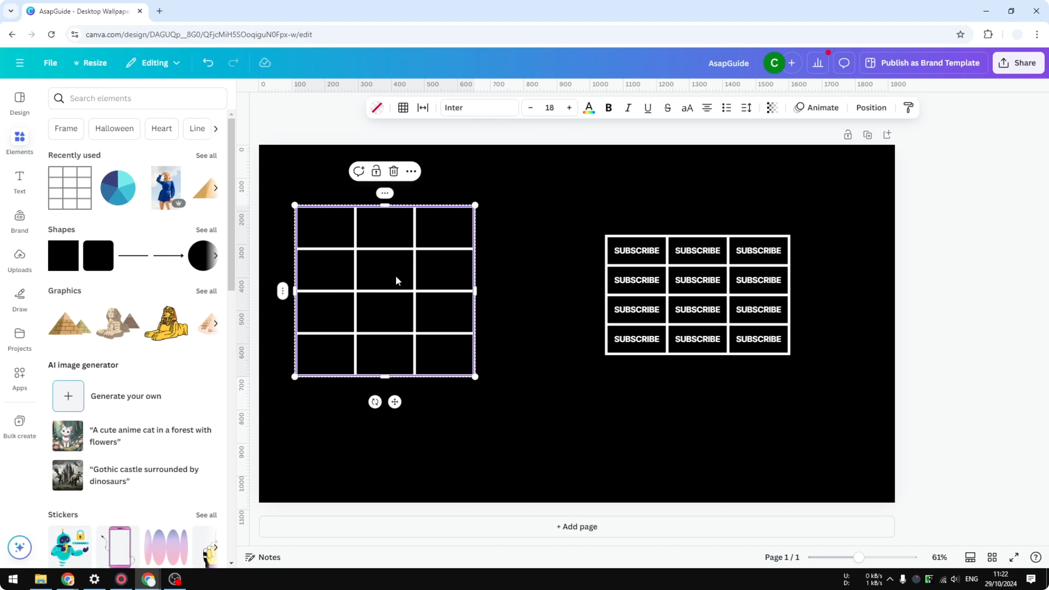The width and height of the screenshot is (1049, 590).
Task: Expand more element categories with the right chevron
Action: click(x=216, y=128)
